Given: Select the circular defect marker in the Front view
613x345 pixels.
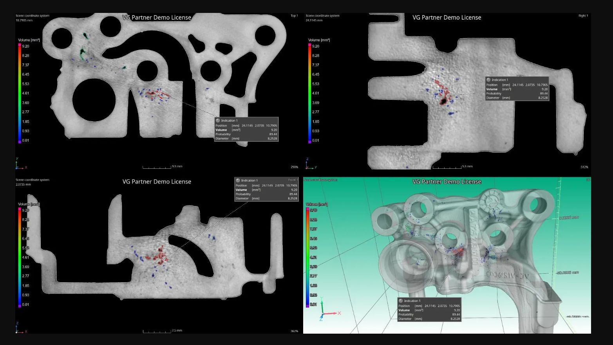Looking at the screenshot, I should tap(164, 258).
